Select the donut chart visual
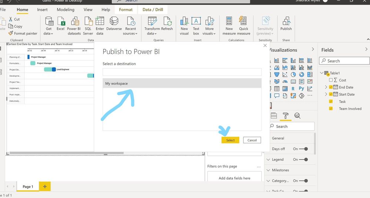 point(301,74)
